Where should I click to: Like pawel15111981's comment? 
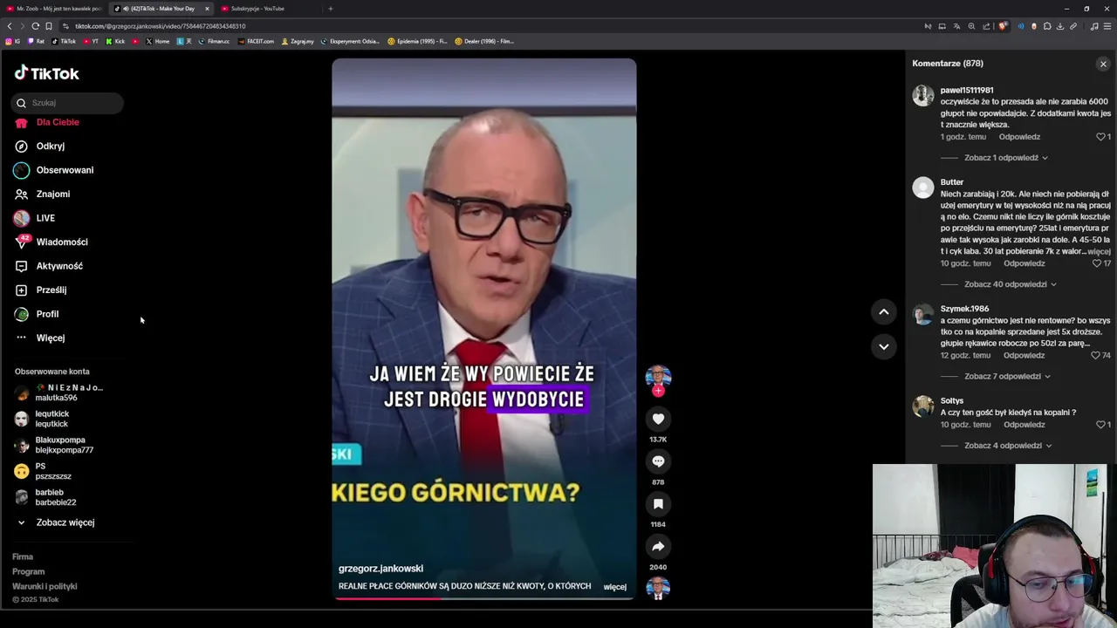pos(1100,137)
